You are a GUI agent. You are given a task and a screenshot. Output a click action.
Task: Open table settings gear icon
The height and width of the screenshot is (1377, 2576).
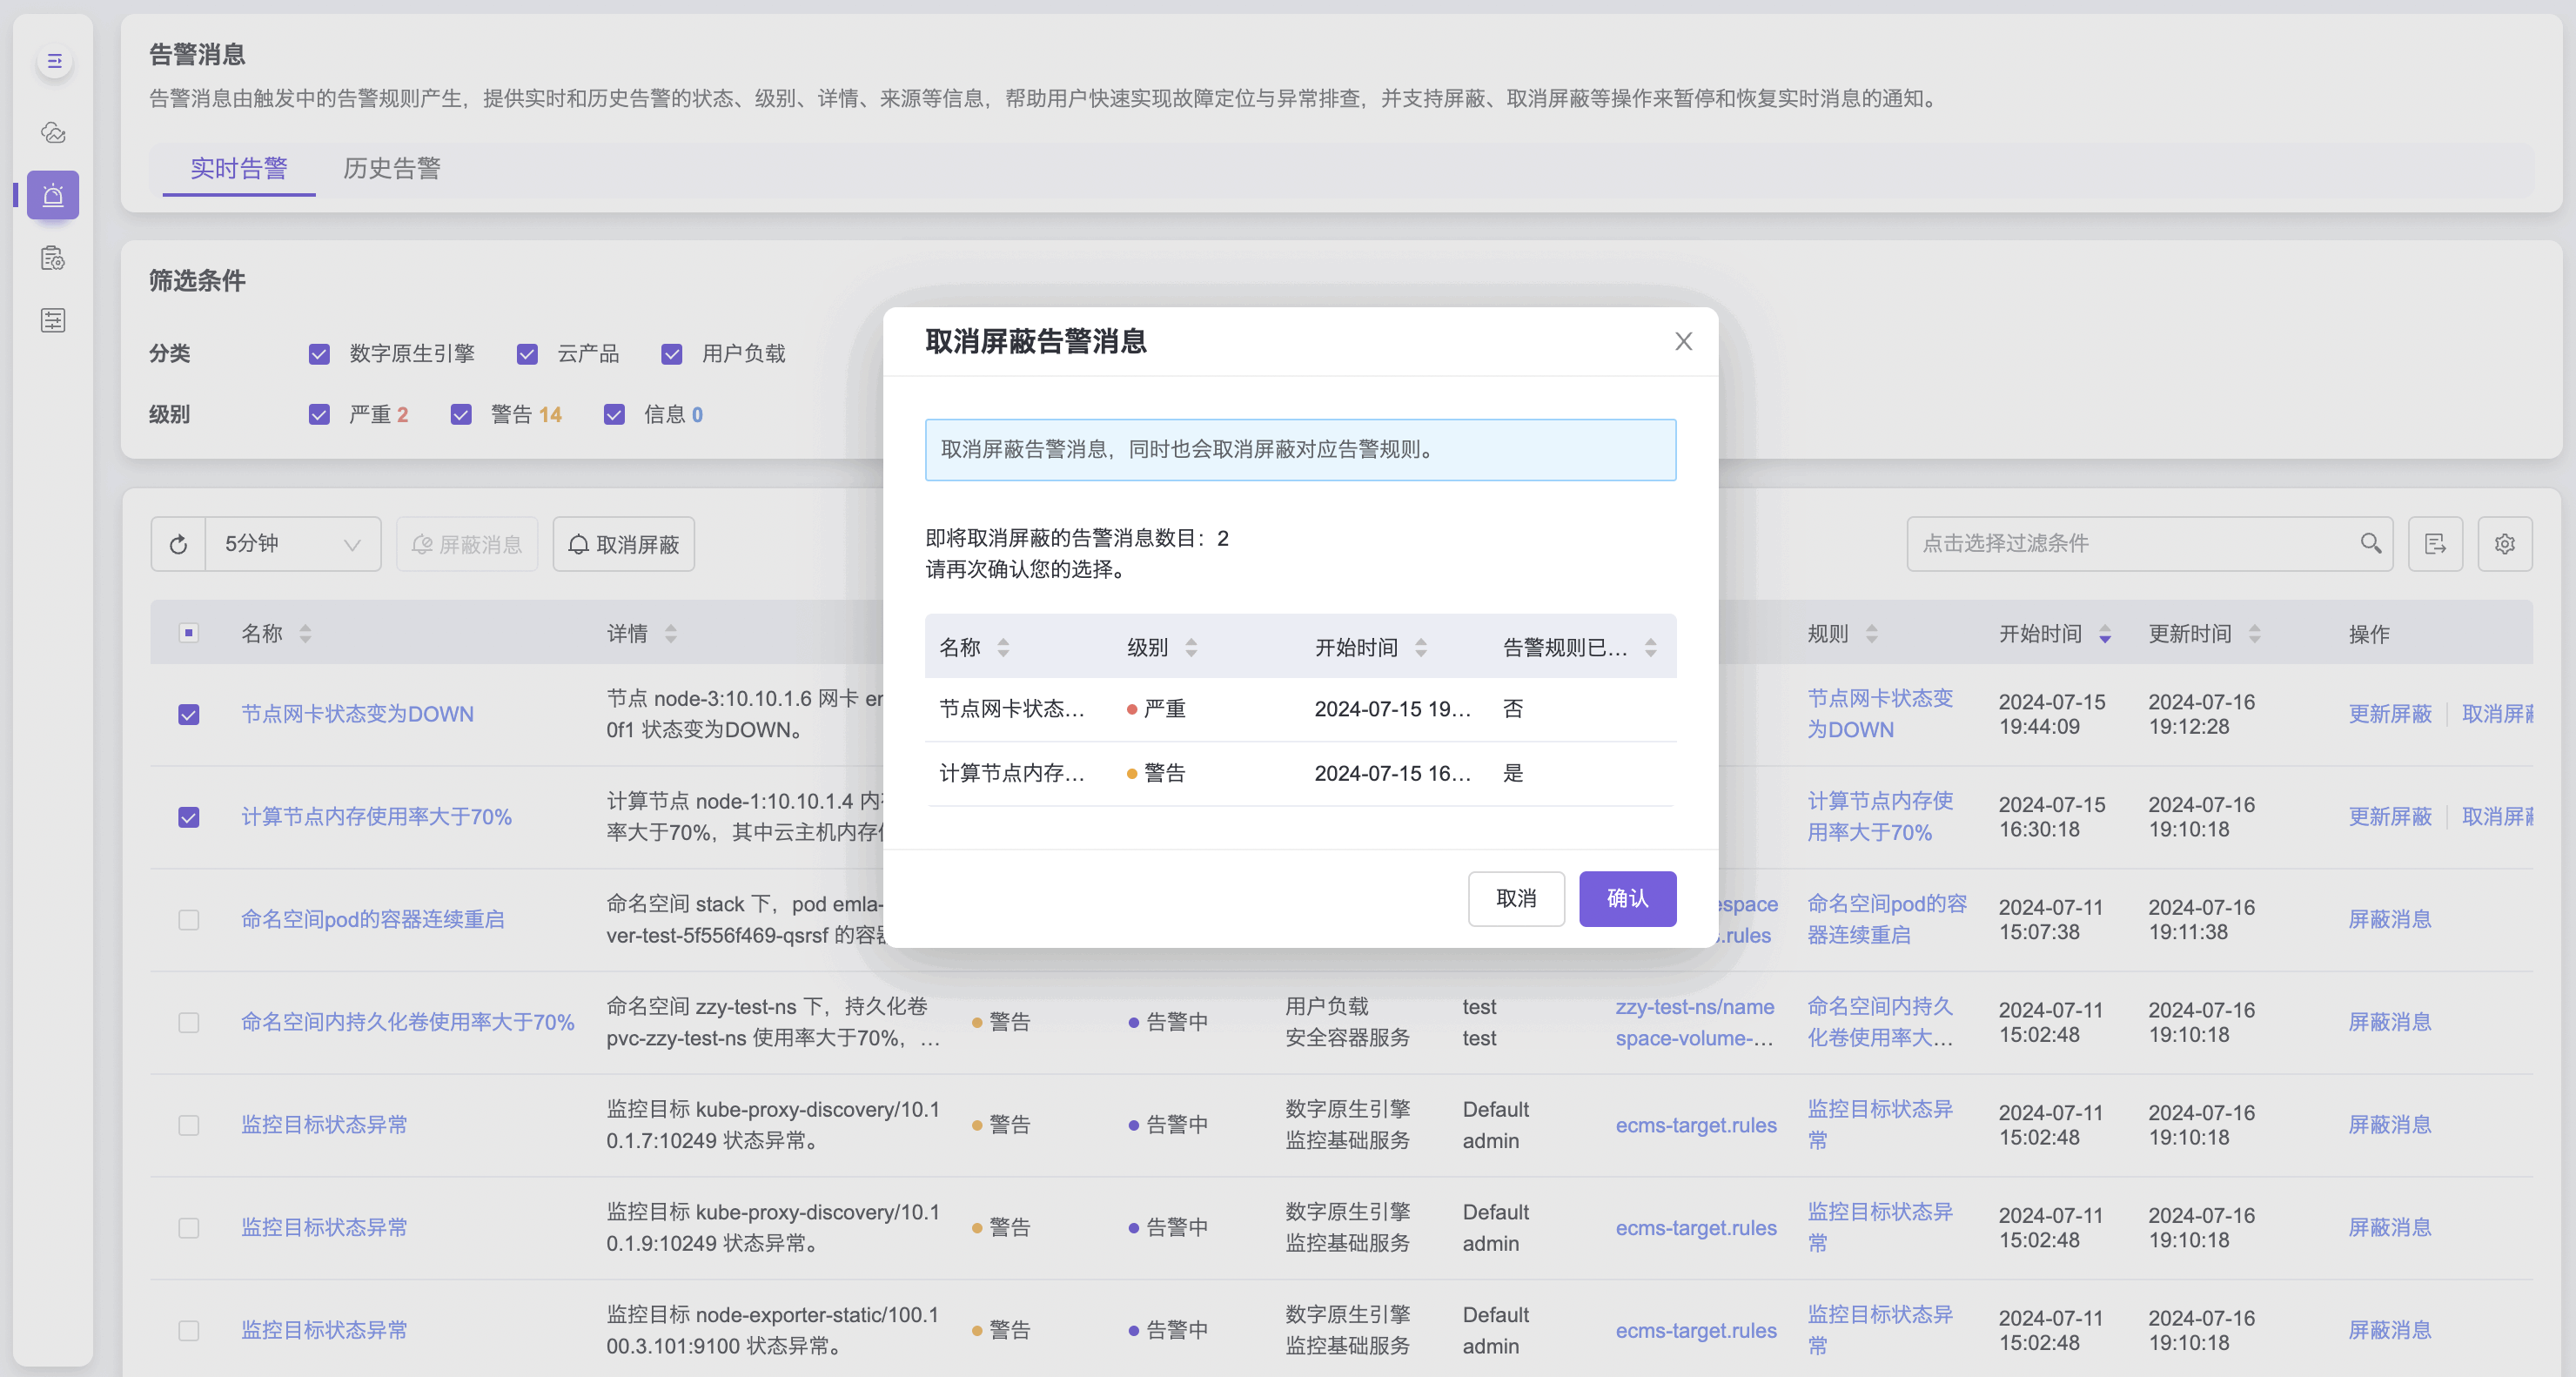pos(2504,544)
